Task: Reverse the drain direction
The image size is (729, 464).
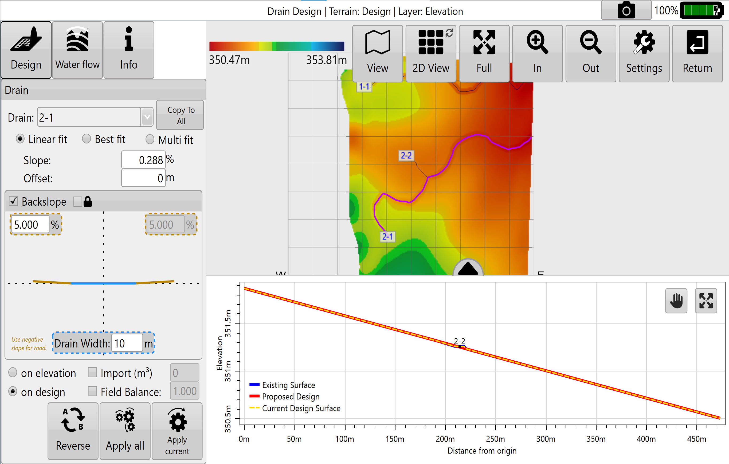Action: (x=73, y=431)
